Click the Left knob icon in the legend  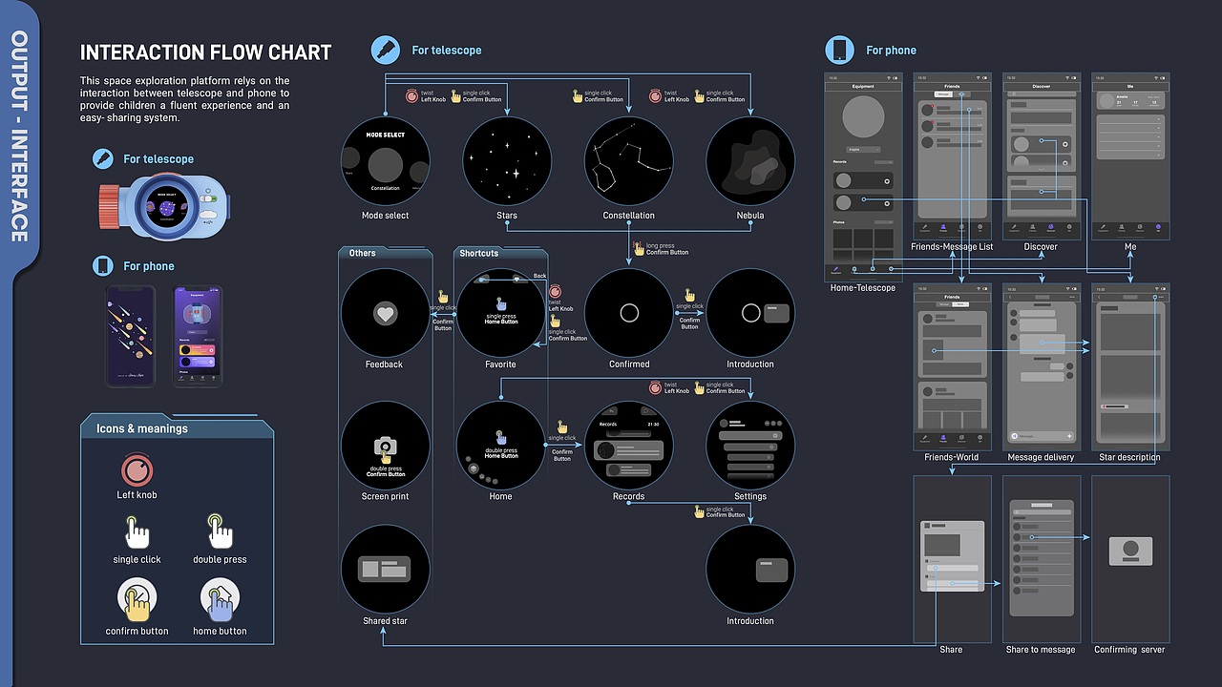coord(137,470)
